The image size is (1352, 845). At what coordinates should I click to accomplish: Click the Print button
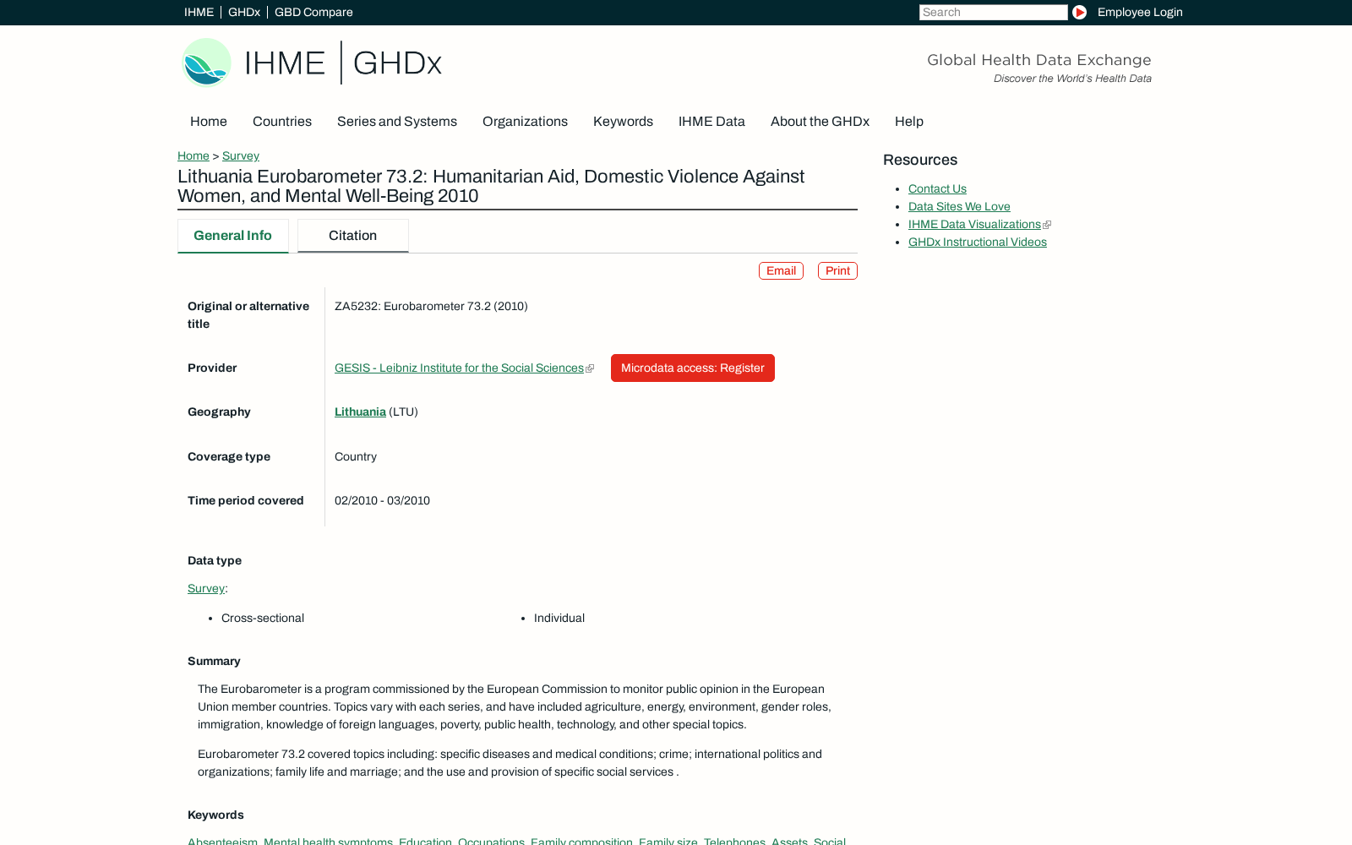click(x=837, y=271)
